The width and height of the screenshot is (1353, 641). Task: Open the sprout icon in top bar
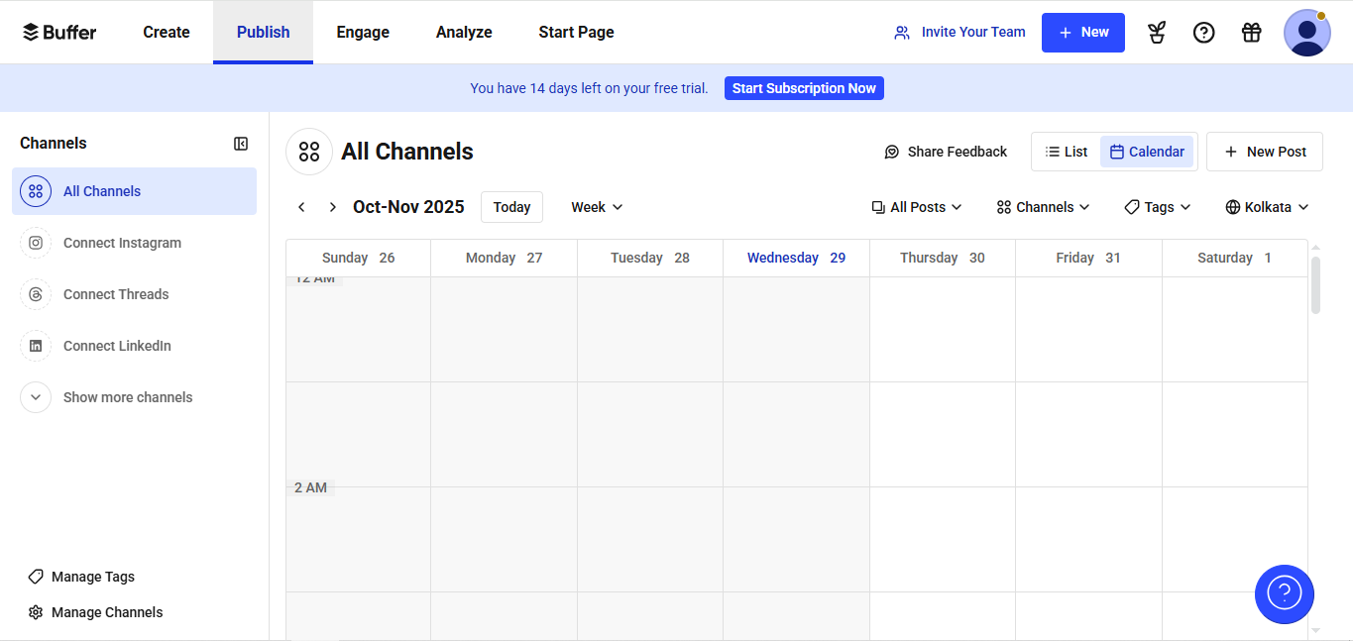coord(1156,33)
